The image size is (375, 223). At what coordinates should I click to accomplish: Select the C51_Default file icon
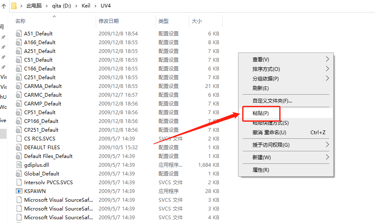click(19, 60)
